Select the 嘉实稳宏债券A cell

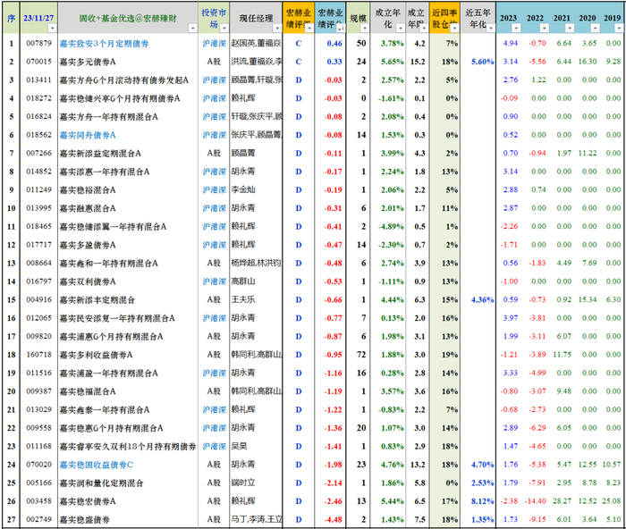(x=128, y=501)
